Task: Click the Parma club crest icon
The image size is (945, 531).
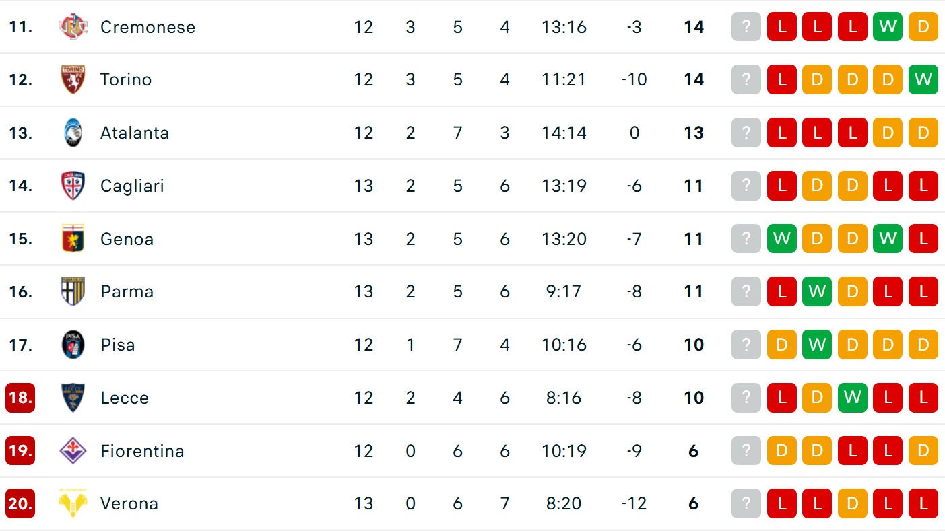Action: [73, 291]
